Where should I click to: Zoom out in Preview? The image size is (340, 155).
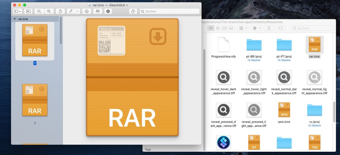pos(39,11)
